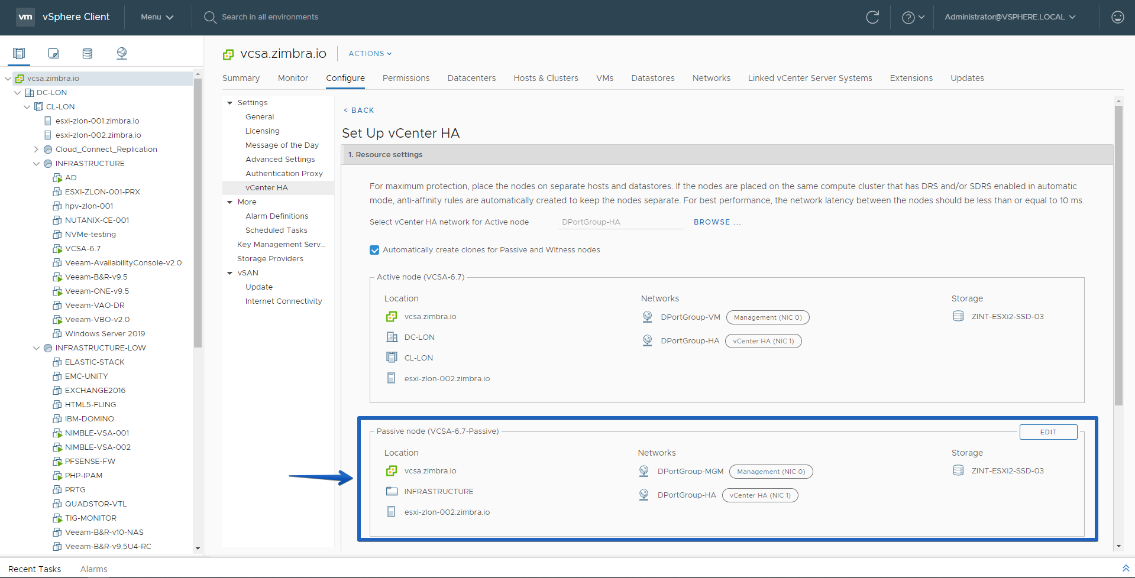Viewport: 1135px width, 578px height.
Task: Open the help question mark menu
Action: point(913,17)
